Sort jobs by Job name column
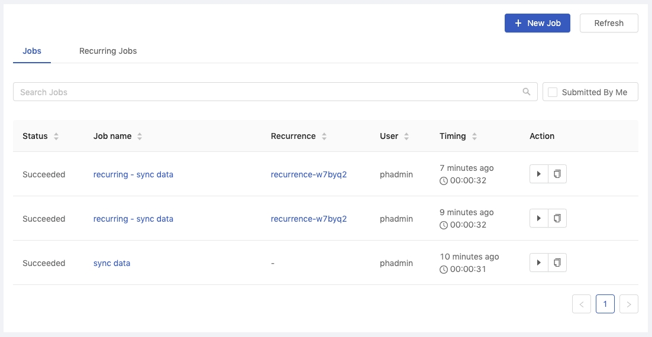The height and width of the screenshot is (337, 652). (x=140, y=137)
